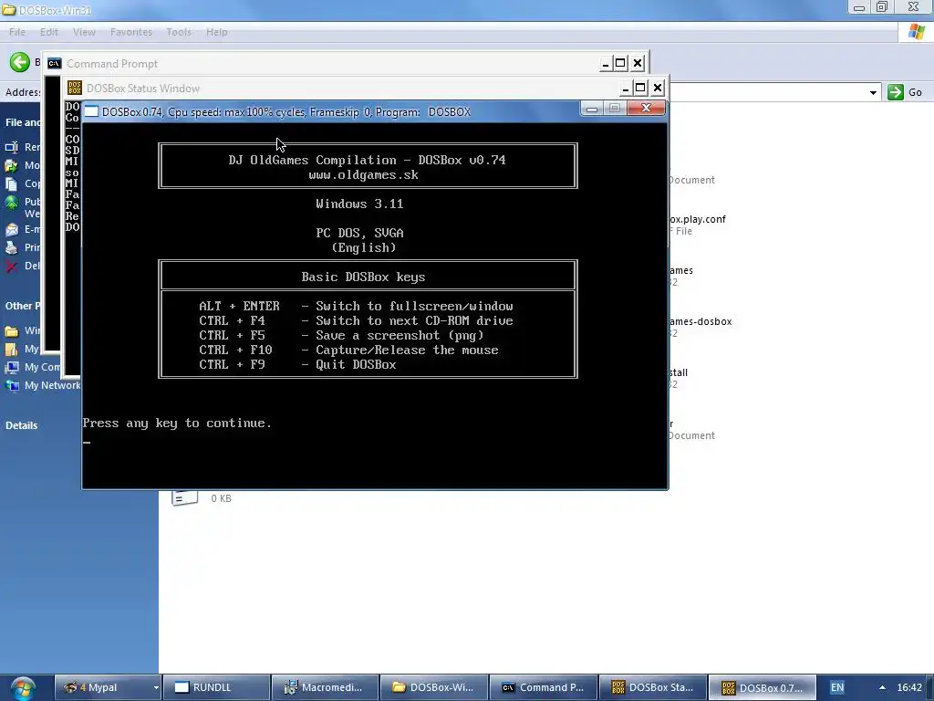Click the www.oldgames.sk text in DOSBox
This screenshot has width=934, height=701.
click(x=363, y=174)
